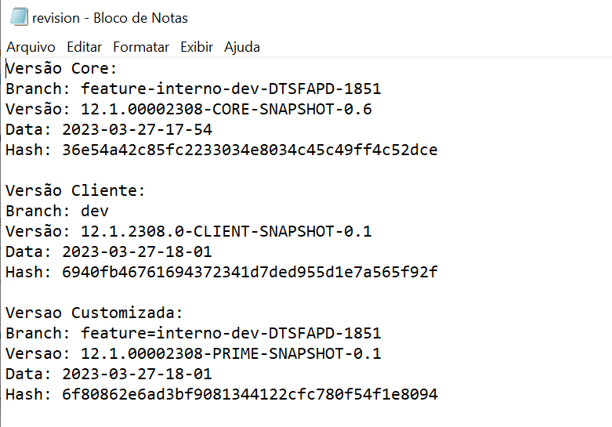Viewport: 612px width, 427px height.
Task: Open the Formatar menu
Action: point(141,47)
